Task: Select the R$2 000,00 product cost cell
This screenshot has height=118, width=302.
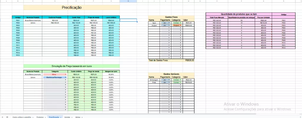Action: [55, 23]
